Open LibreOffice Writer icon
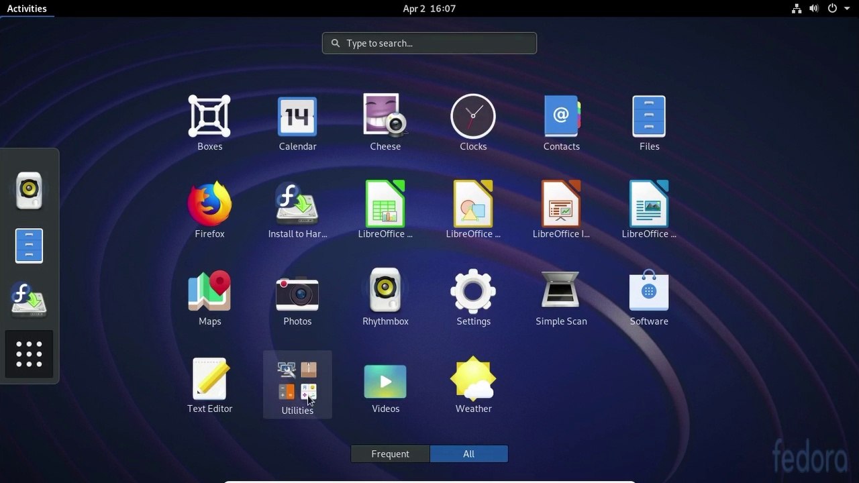Screen dimensions: 859x483 coord(649,204)
